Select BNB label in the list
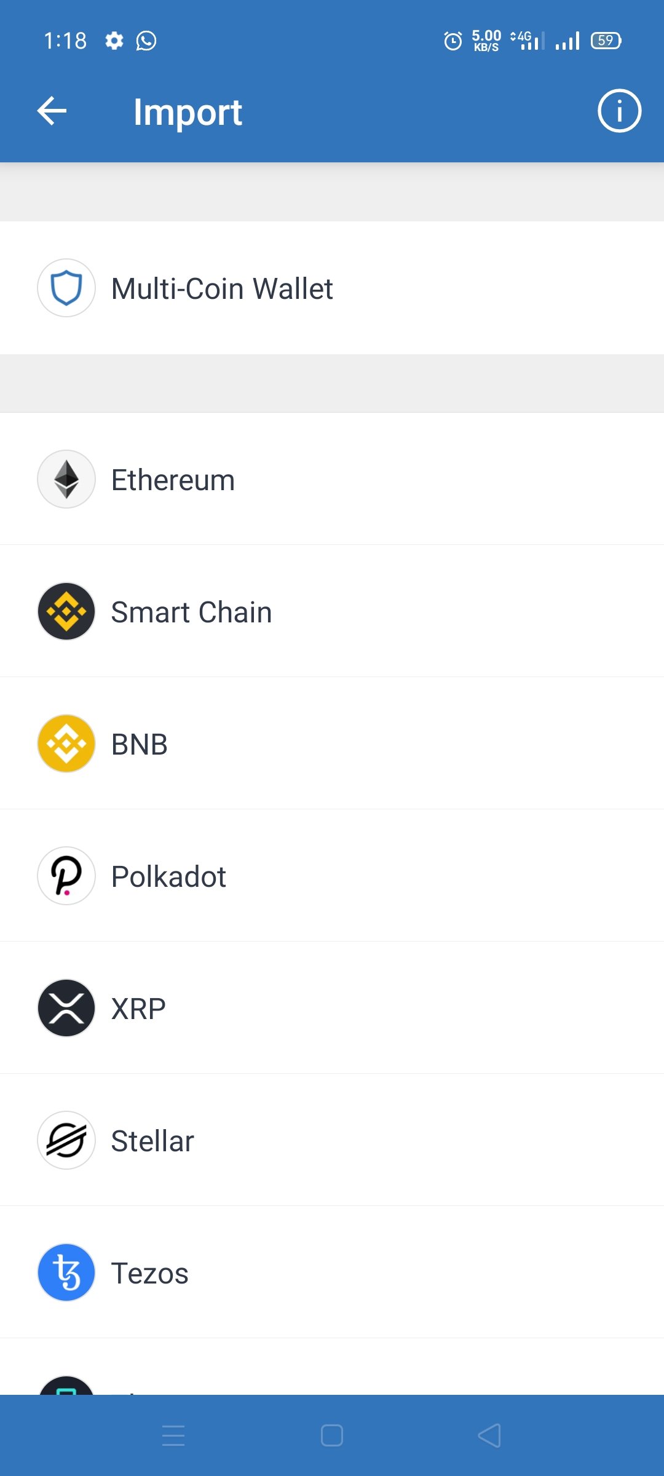Viewport: 664px width, 1476px height. click(x=140, y=745)
